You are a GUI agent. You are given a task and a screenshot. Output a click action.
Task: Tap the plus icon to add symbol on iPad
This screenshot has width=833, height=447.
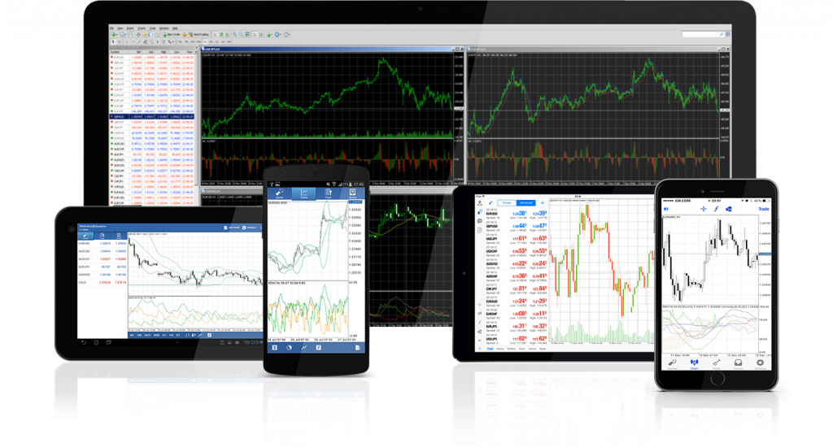(543, 202)
